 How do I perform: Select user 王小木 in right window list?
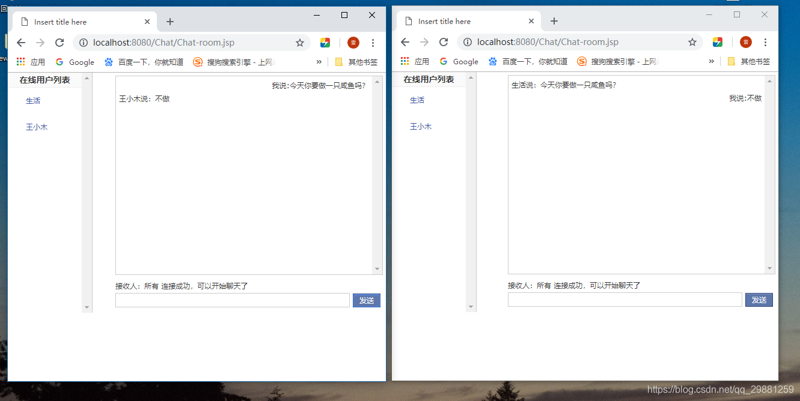421,127
